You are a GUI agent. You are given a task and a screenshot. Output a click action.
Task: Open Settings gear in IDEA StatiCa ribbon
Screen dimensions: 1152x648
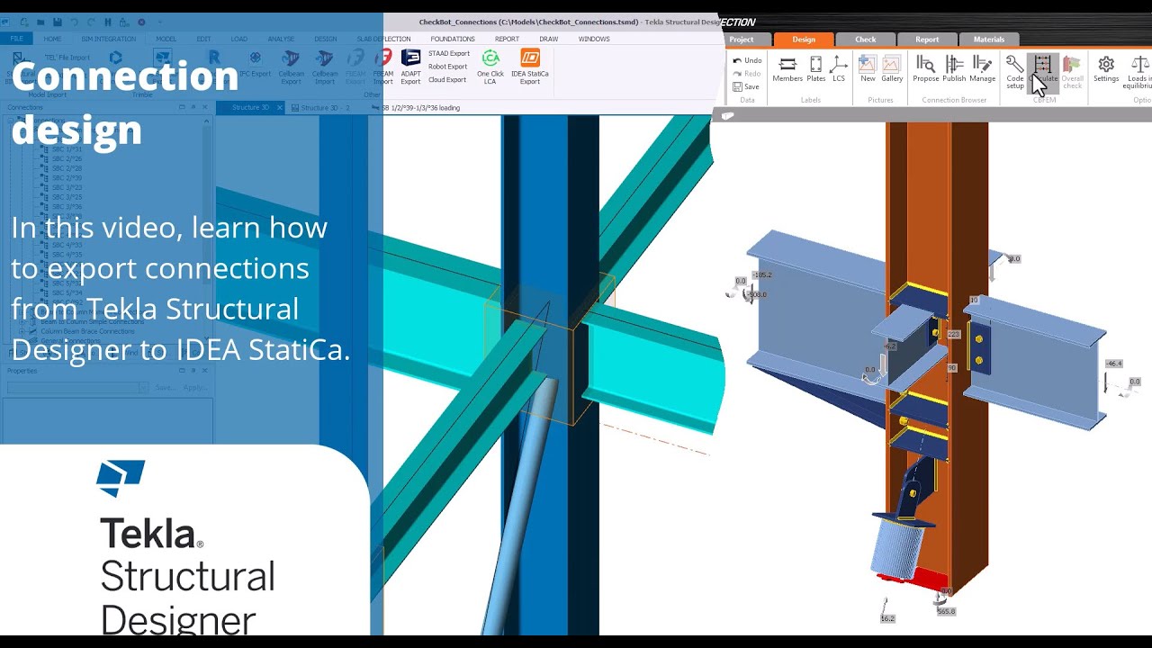click(x=1106, y=69)
